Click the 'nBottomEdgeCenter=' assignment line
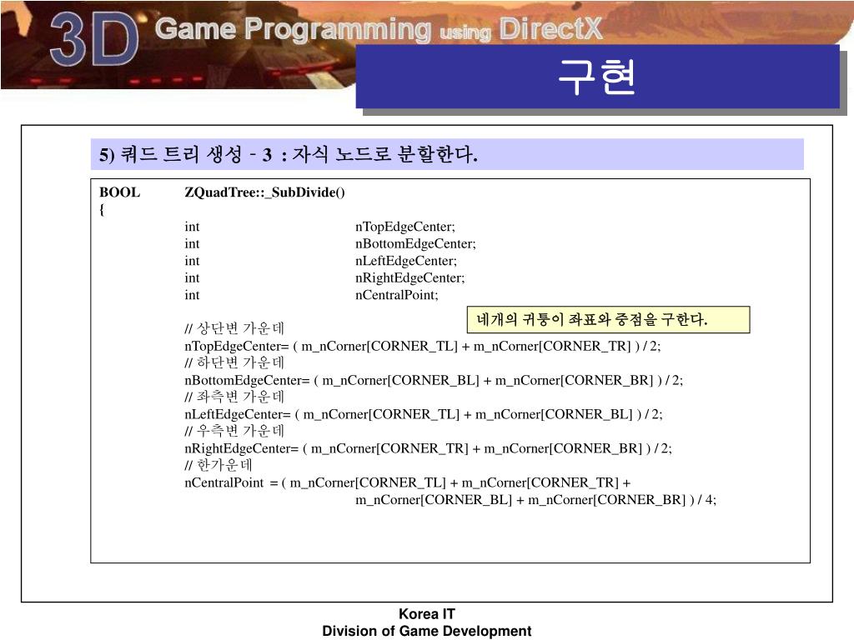The image size is (854, 640). [x=434, y=380]
